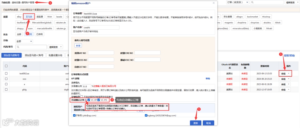This screenshot has height=128, width=300.
Task: Select the backmarket channel tab
Action: [252, 17]
